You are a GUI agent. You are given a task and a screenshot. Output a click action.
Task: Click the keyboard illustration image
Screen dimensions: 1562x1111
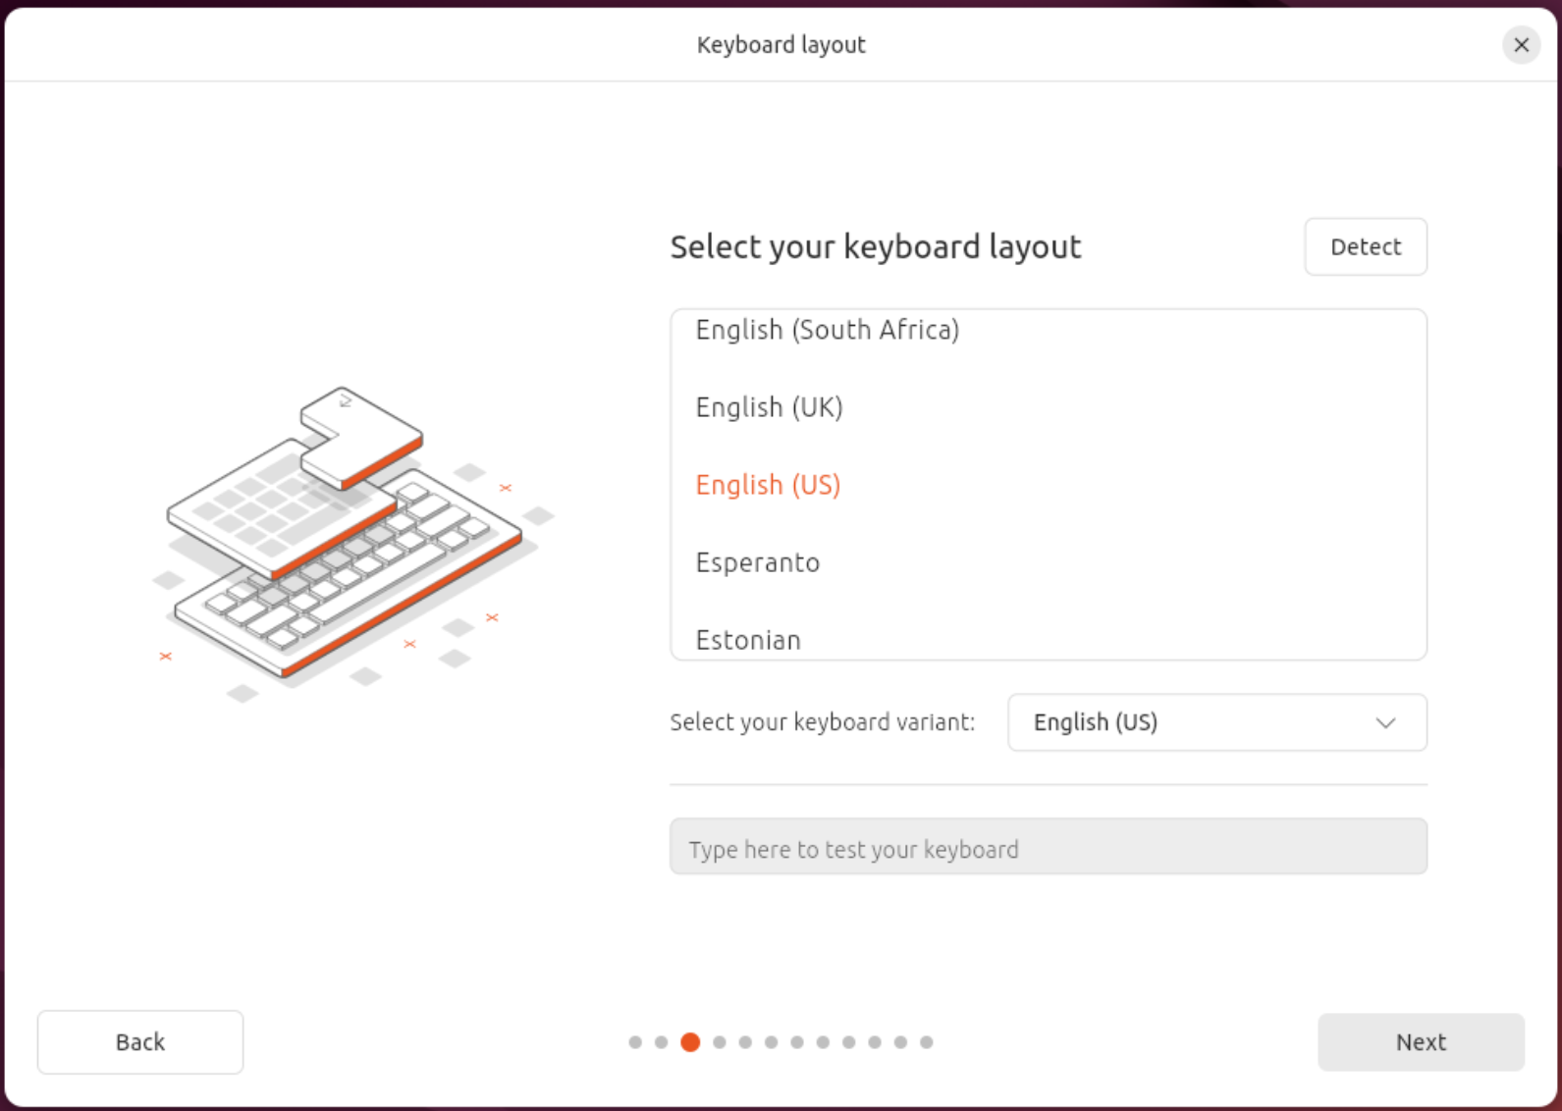(349, 540)
